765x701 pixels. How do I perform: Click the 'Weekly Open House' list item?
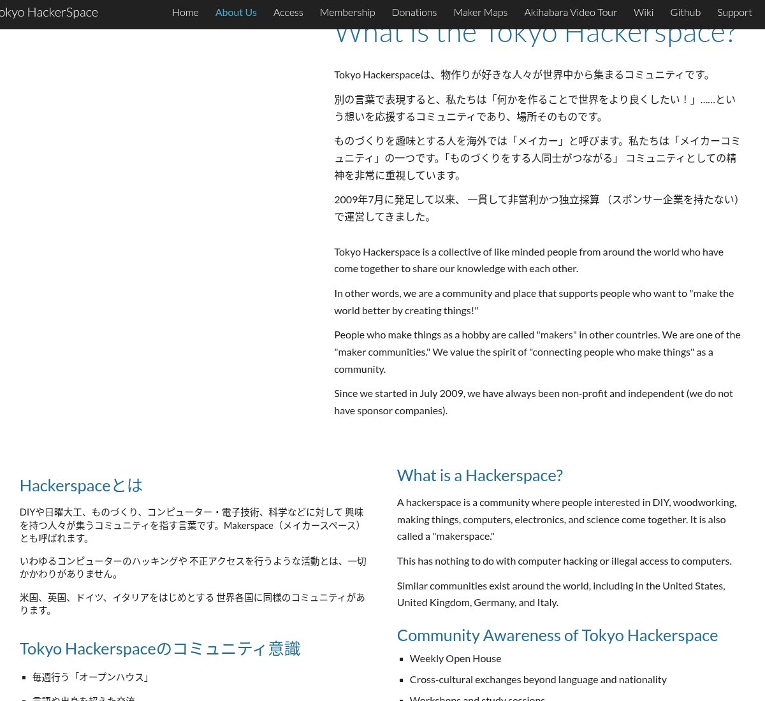pyautogui.click(x=455, y=658)
